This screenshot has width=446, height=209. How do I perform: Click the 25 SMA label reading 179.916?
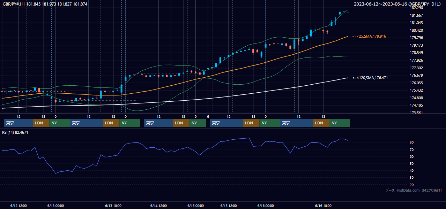point(369,36)
